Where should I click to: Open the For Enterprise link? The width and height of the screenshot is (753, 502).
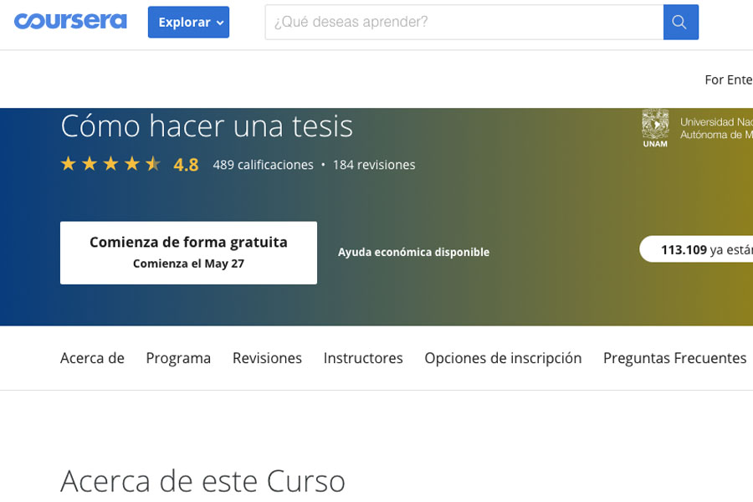(729, 79)
